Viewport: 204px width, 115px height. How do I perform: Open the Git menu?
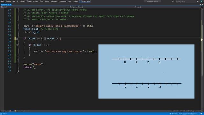[18, 1]
